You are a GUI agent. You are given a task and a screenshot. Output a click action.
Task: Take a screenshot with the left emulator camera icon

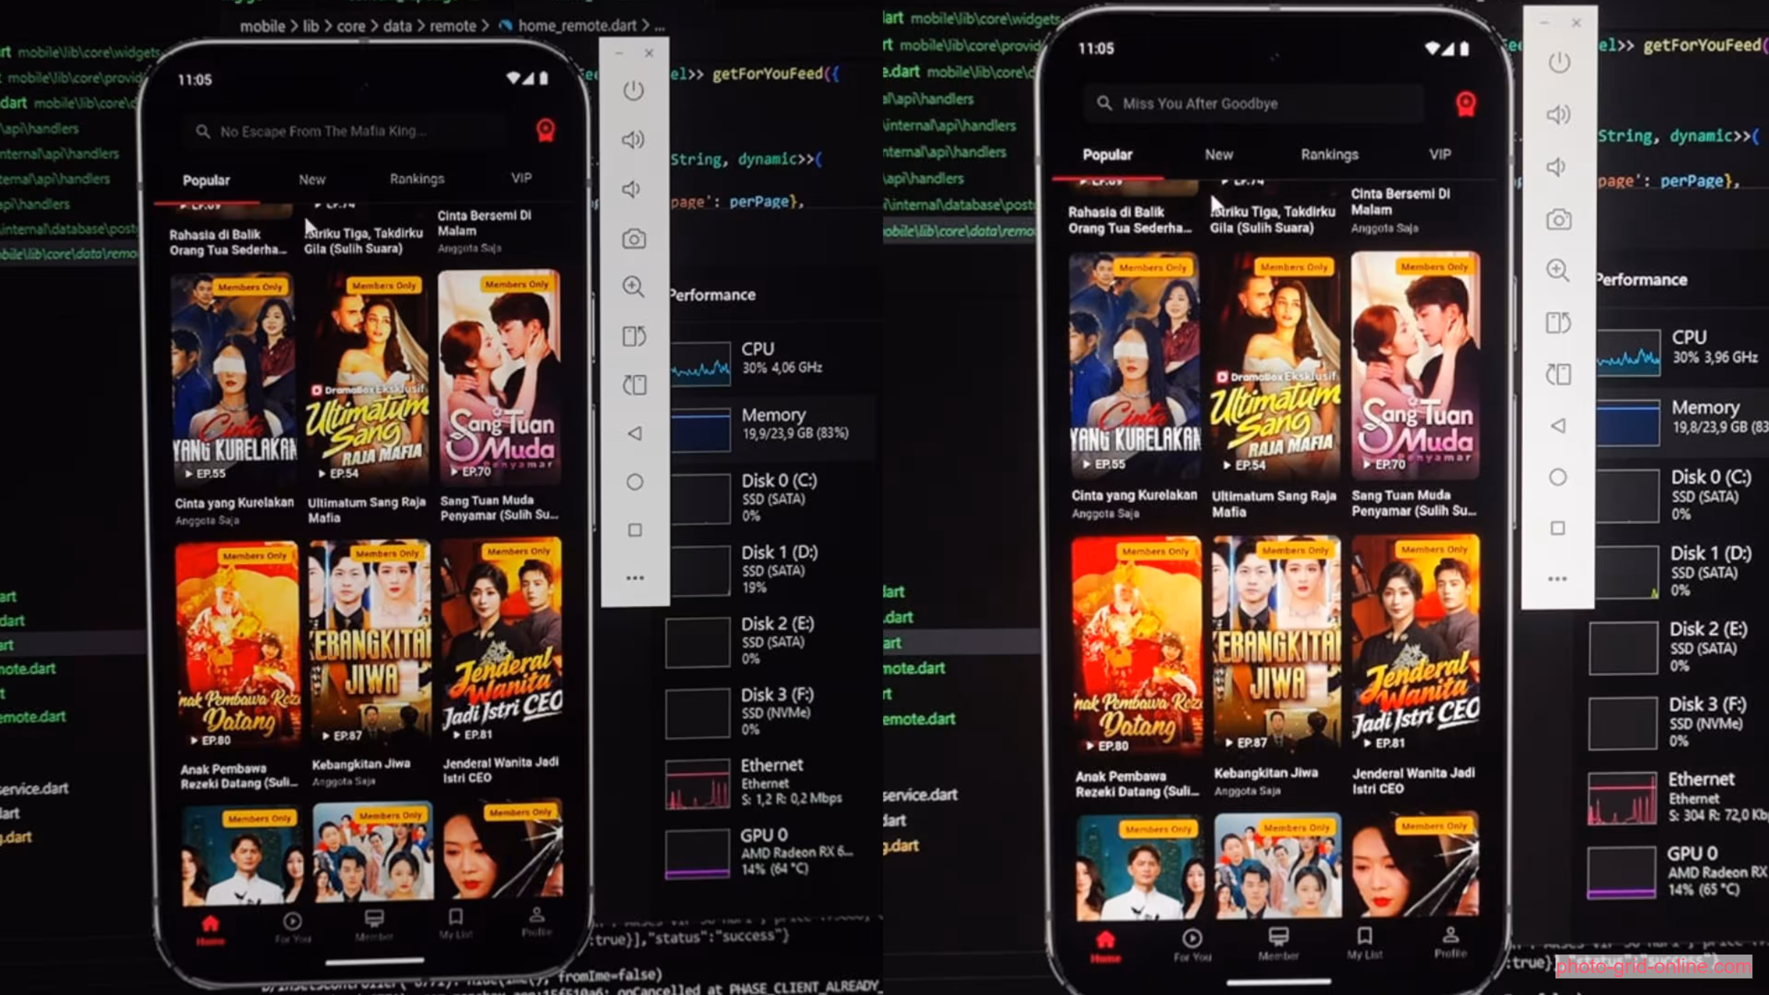click(x=634, y=239)
